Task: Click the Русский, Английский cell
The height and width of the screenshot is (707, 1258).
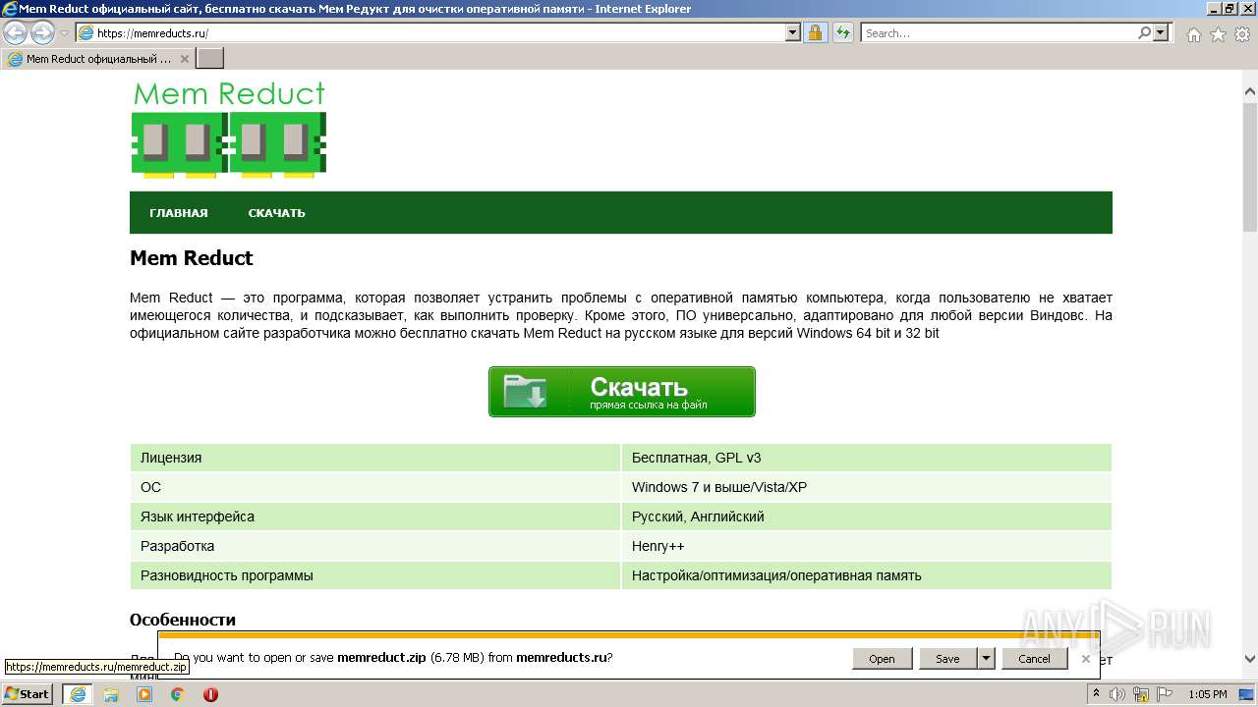Action: [867, 517]
